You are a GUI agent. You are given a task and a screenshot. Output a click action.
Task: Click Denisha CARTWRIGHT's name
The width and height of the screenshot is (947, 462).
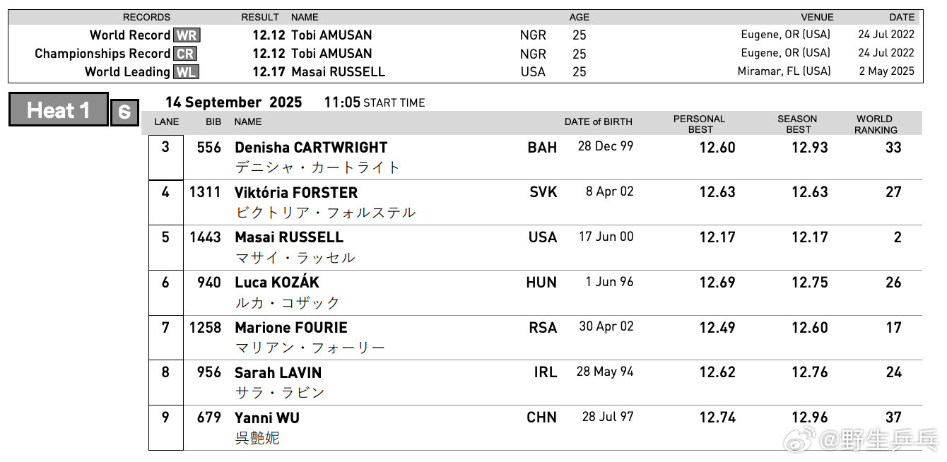(311, 148)
